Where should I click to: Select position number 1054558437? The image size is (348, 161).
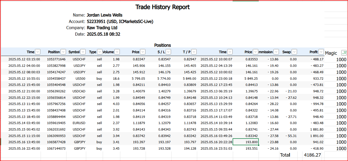[56, 78]
